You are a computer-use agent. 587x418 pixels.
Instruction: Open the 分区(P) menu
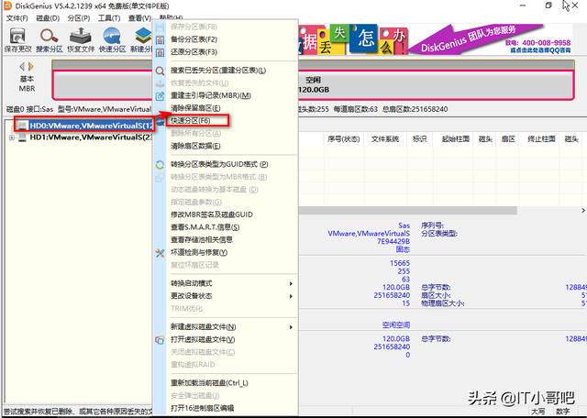pyautogui.click(x=79, y=18)
